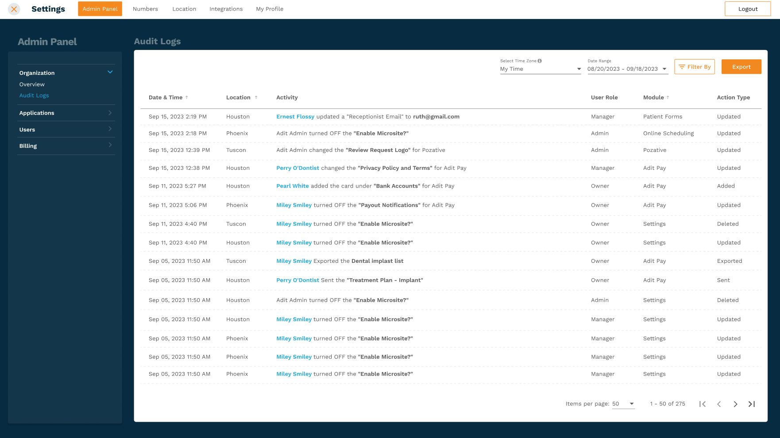
Task: Open Perry O'Dontist link in Treatment Plan row
Action: [x=297, y=280]
